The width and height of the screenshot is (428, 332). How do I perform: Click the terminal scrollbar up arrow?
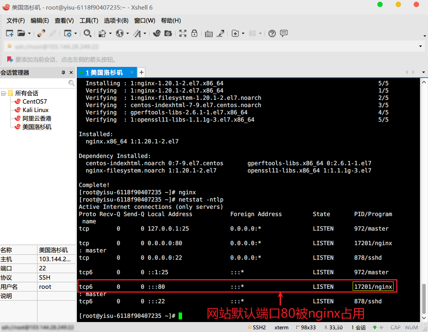coord(424,82)
